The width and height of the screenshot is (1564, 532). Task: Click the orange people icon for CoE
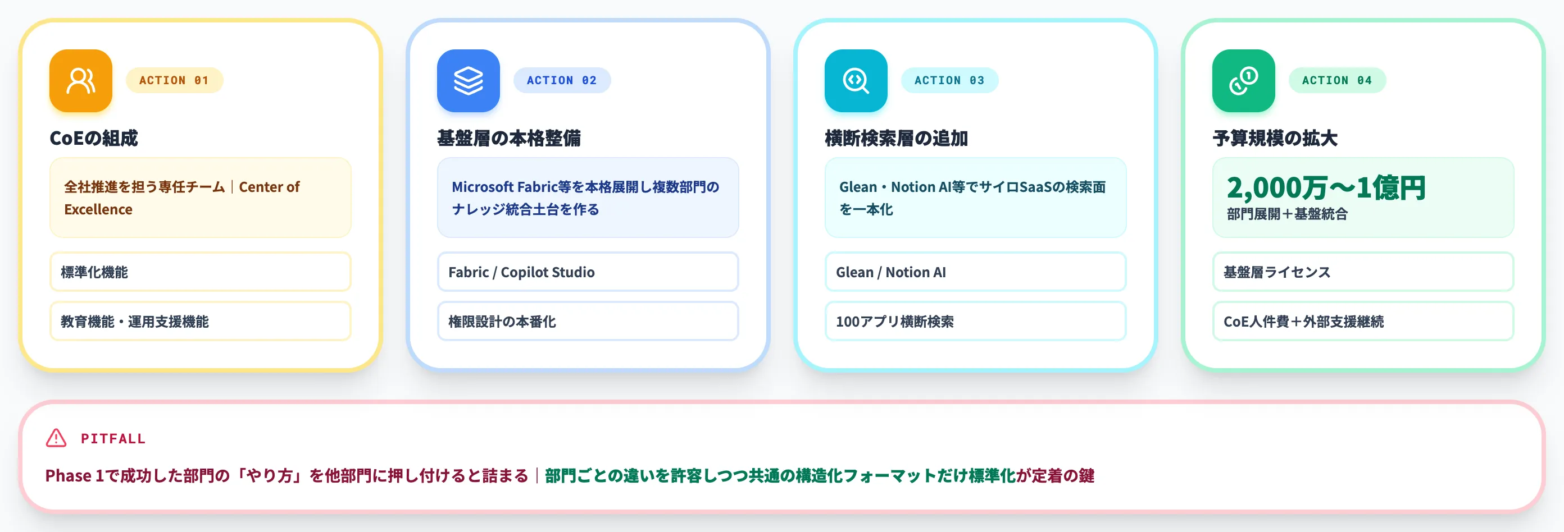point(81,81)
